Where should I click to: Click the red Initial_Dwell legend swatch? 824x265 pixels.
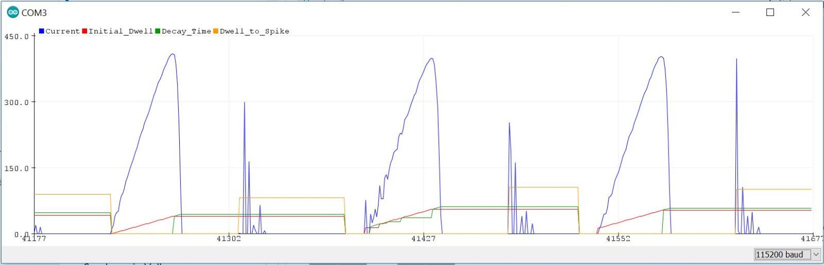[84, 31]
